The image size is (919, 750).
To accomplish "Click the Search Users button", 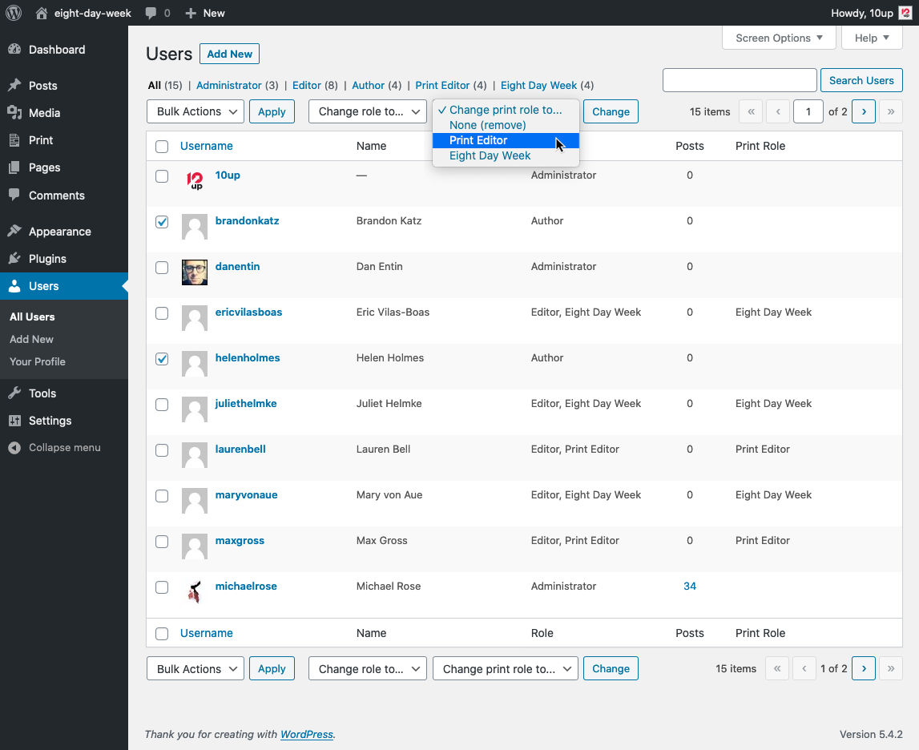I will (861, 80).
